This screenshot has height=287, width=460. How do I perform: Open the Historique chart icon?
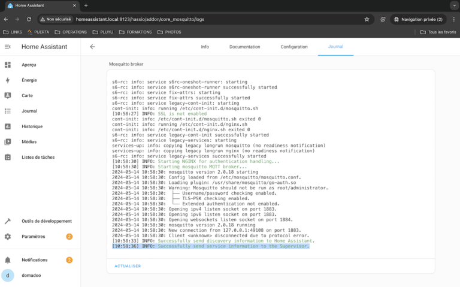(8, 126)
